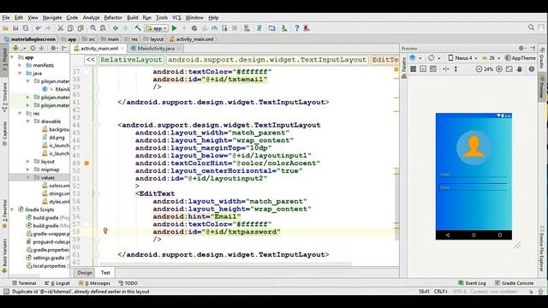
Task: Select dd.png in the drawable folder
Action: click(x=57, y=138)
